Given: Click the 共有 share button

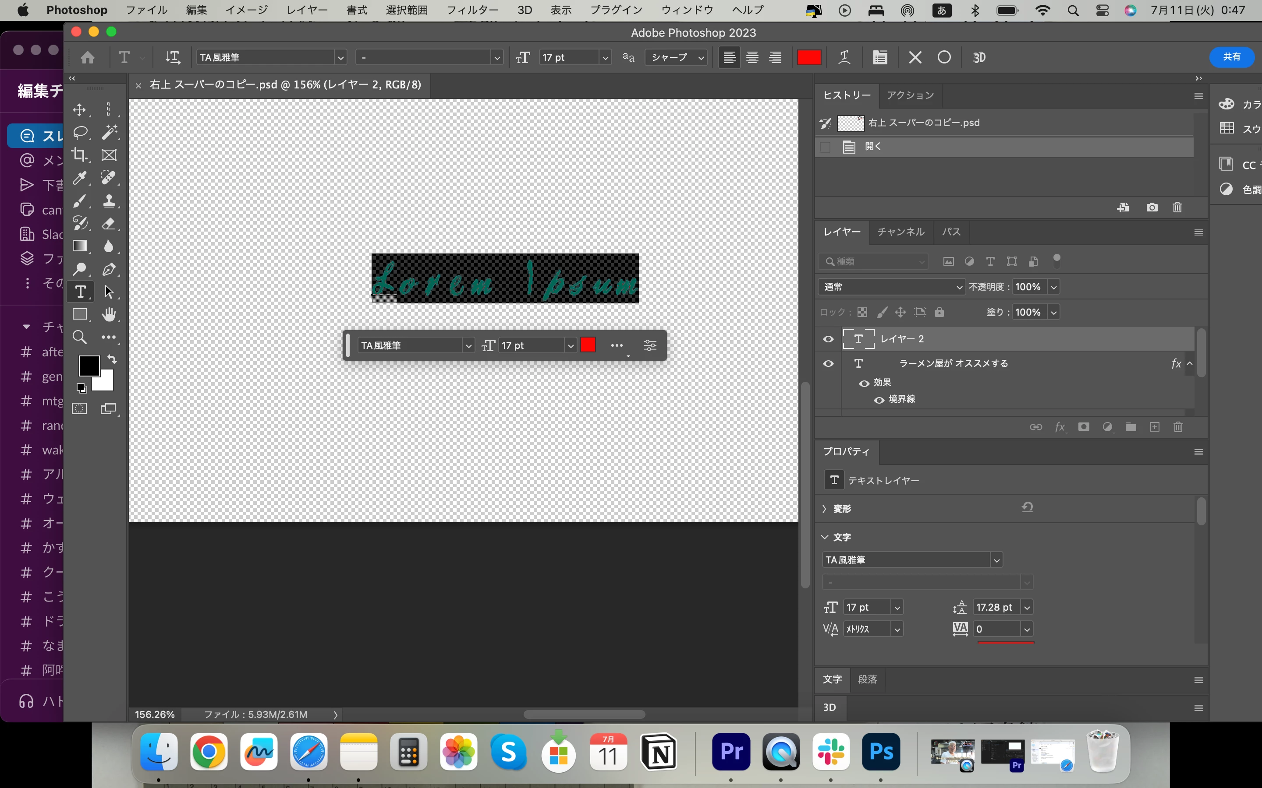Looking at the screenshot, I should coord(1231,57).
